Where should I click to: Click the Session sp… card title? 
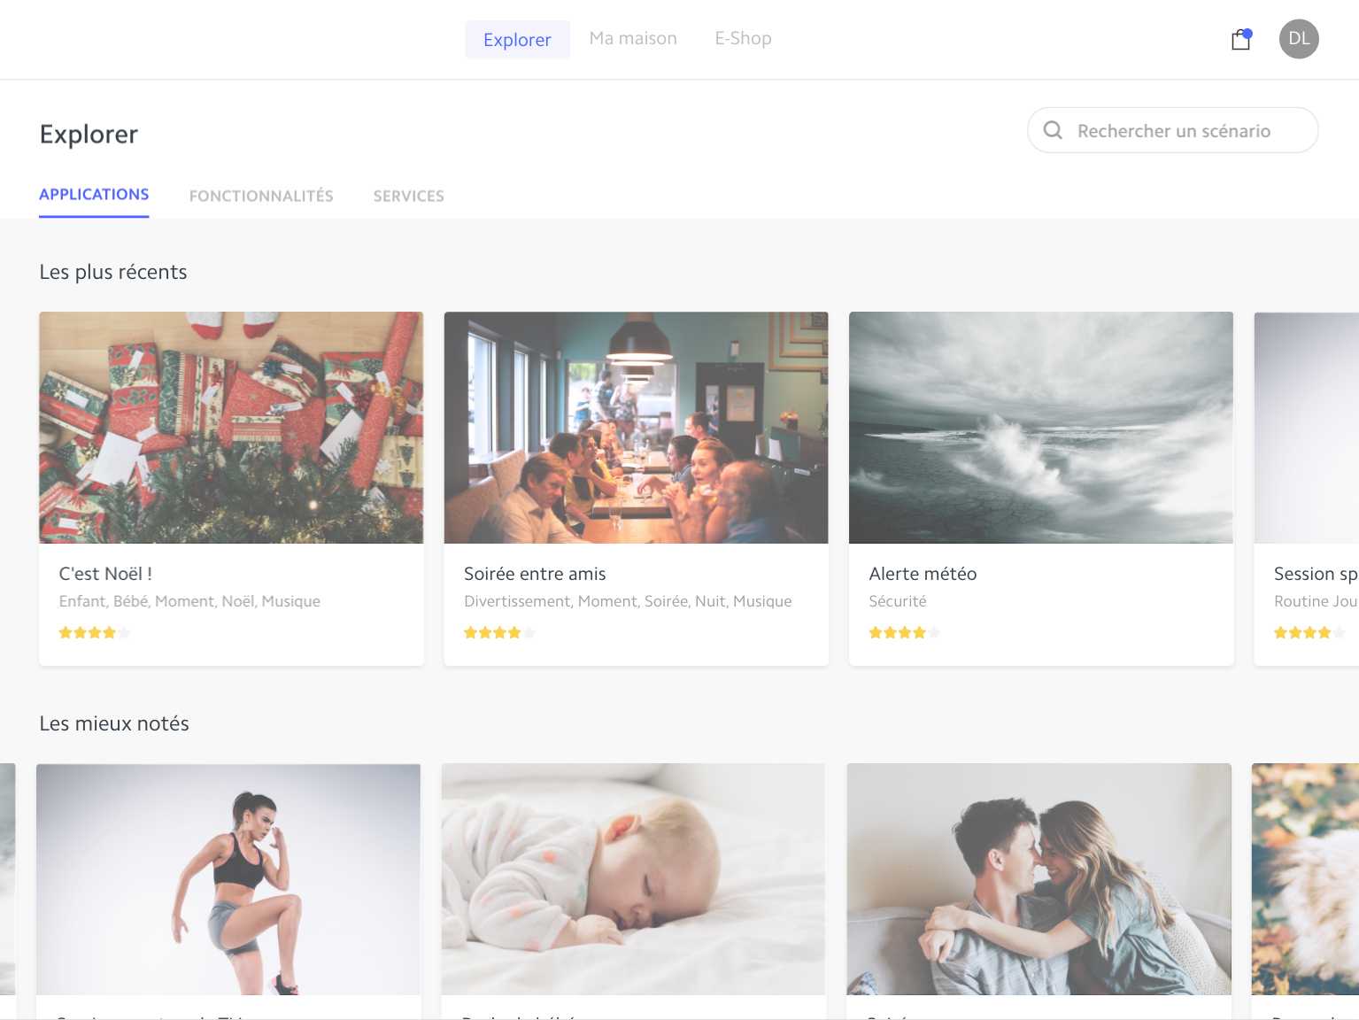tap(1316, 574)
